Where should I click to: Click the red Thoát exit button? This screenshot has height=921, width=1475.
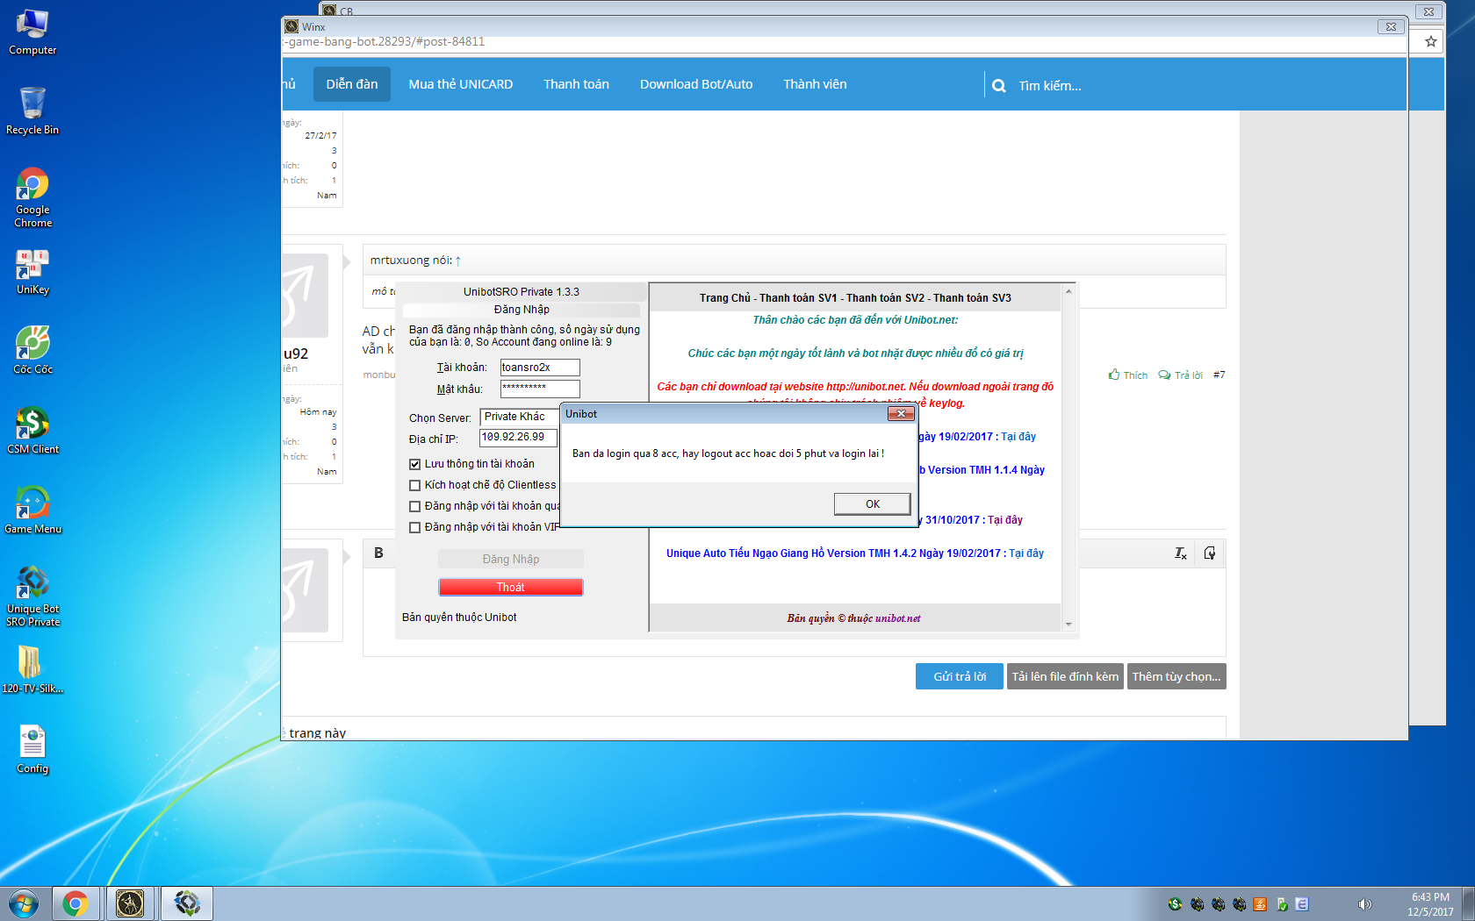511,587
